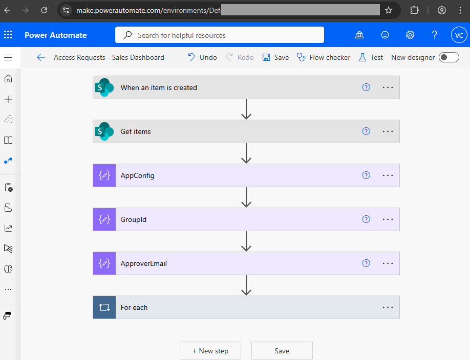This screenshot has width=470, height=360.
Task: Open the settings gear icon
Action: pos(410,35)
